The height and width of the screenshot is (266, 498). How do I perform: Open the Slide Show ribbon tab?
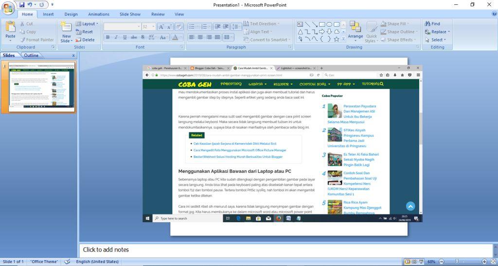[x=130, y=14]
